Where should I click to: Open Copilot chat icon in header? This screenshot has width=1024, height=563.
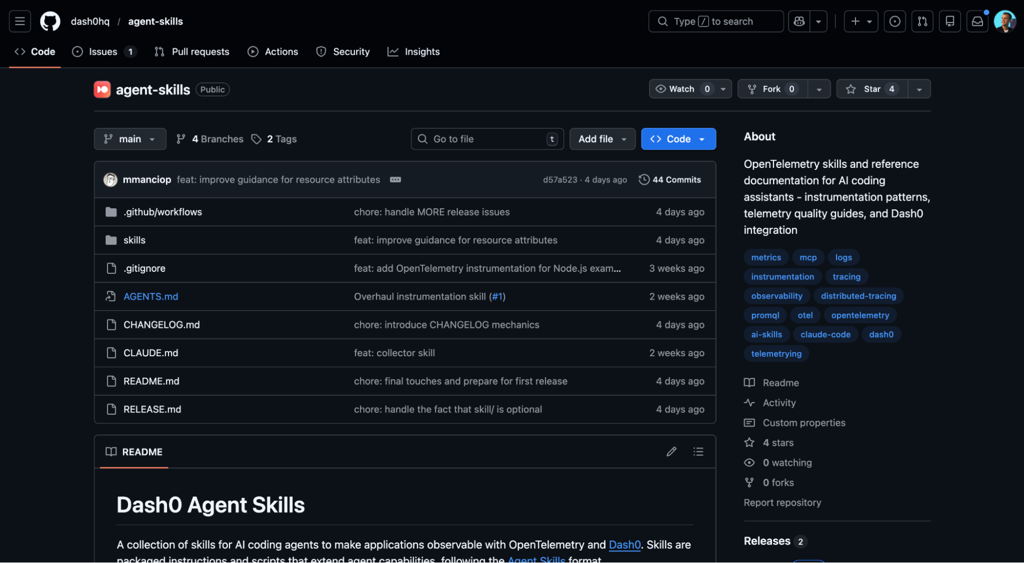coord(799,21)
